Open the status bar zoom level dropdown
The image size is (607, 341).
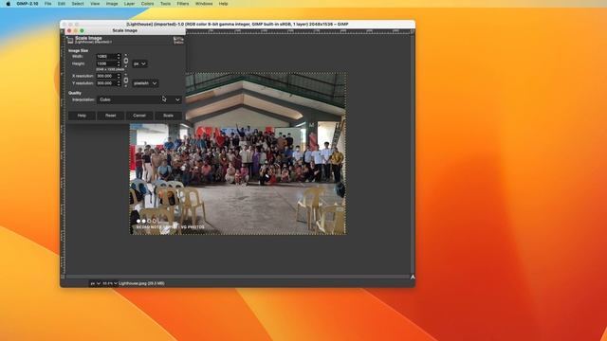tap(110, 283)
